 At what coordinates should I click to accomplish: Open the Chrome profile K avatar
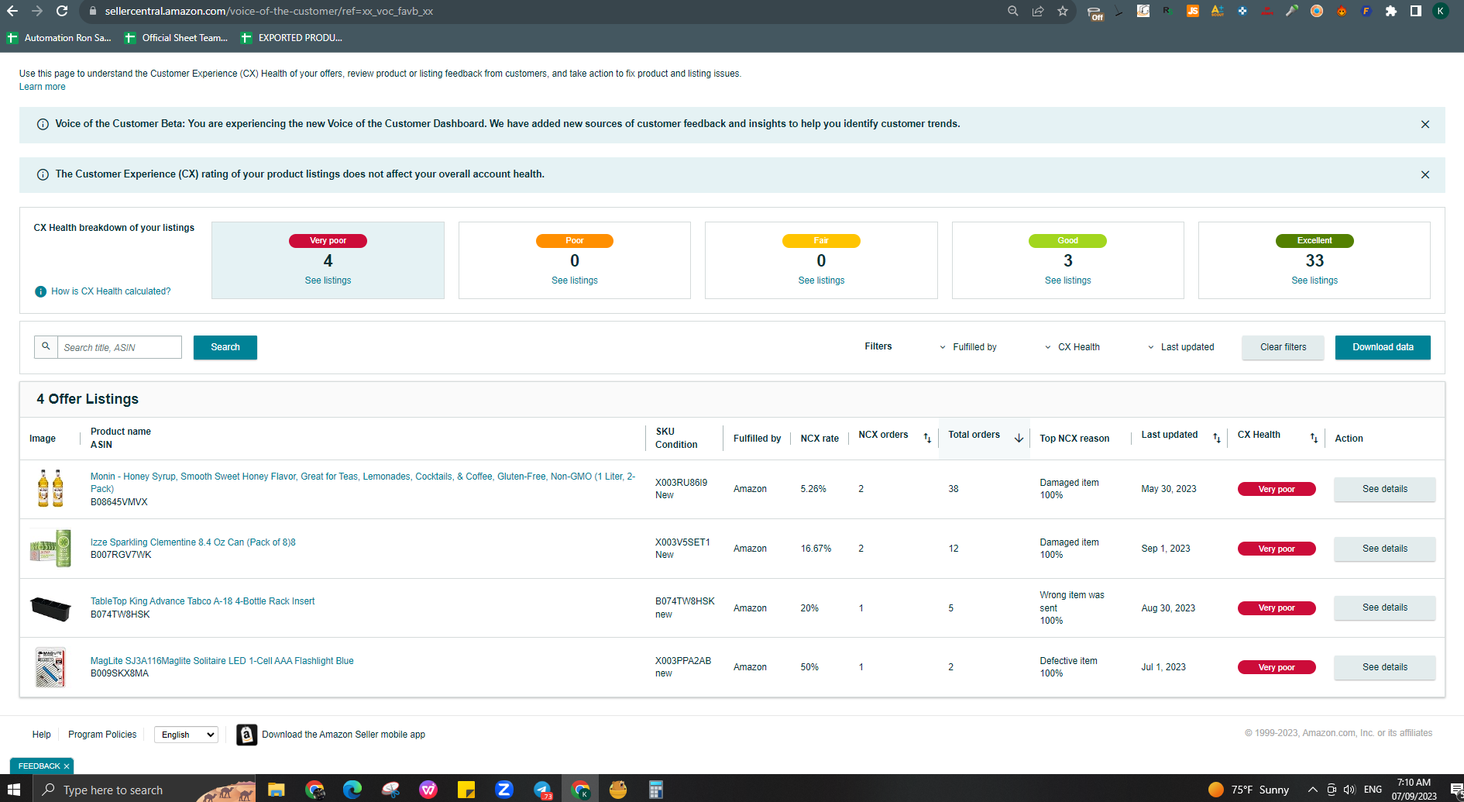1441,11
